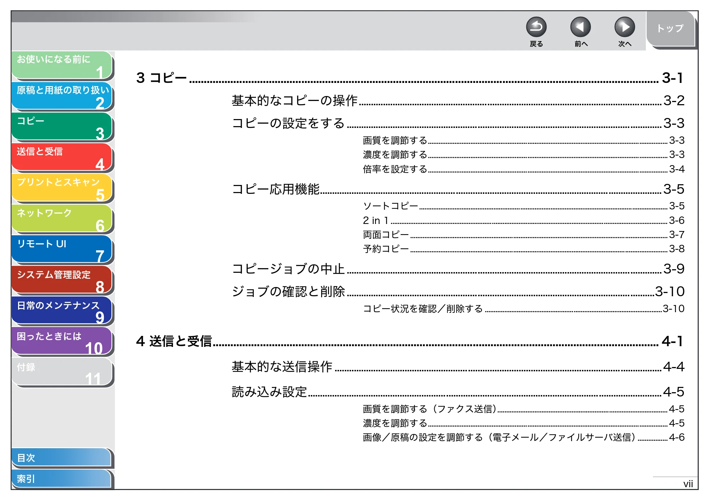This screenshot has height=501, width=709.
Task: Jump to 画質を調節する（ファクス送信）entry
Action: click(x=524, y=409)
